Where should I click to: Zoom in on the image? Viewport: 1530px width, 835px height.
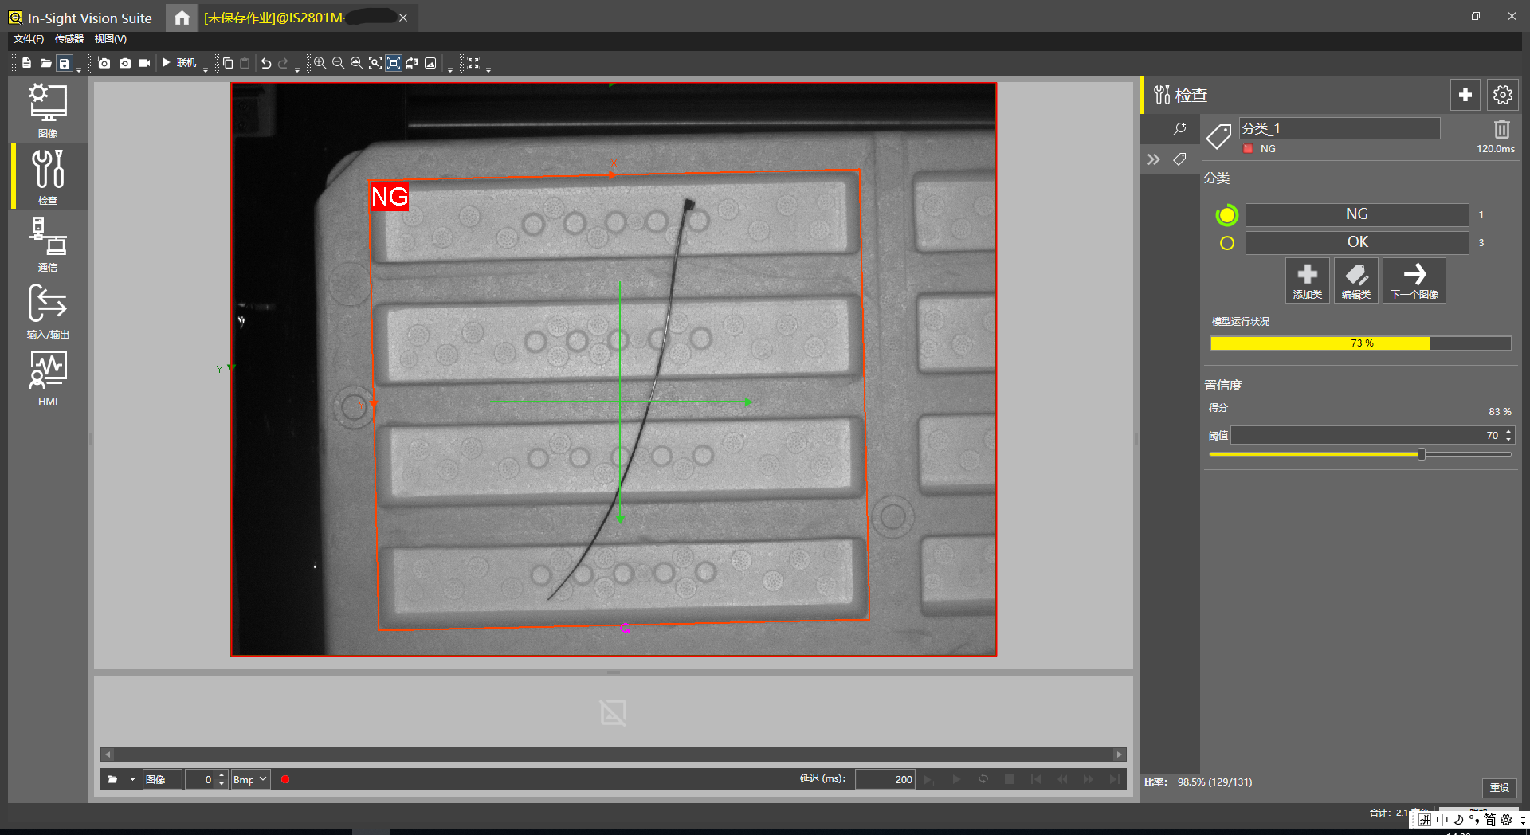tap(320, 63)
